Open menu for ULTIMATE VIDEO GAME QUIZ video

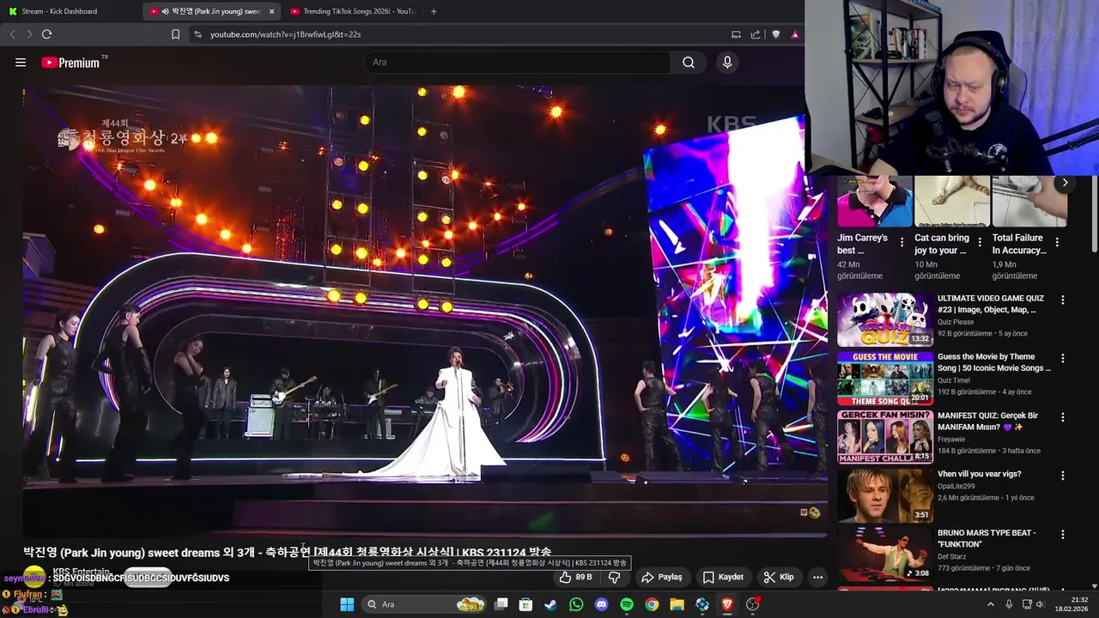(1063, 300)
